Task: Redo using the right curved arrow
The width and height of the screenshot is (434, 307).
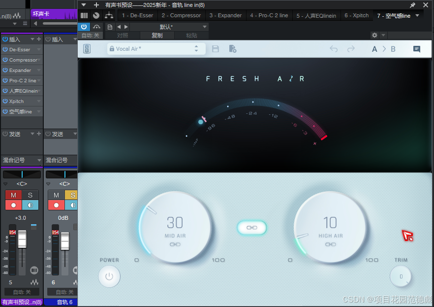Action: click(x=351, y=49)
